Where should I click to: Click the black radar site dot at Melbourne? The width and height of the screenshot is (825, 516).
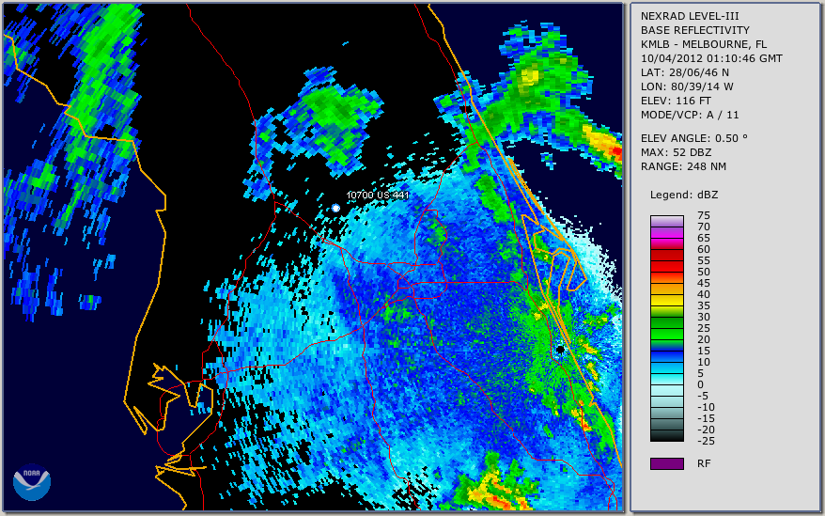click(560, 350)
